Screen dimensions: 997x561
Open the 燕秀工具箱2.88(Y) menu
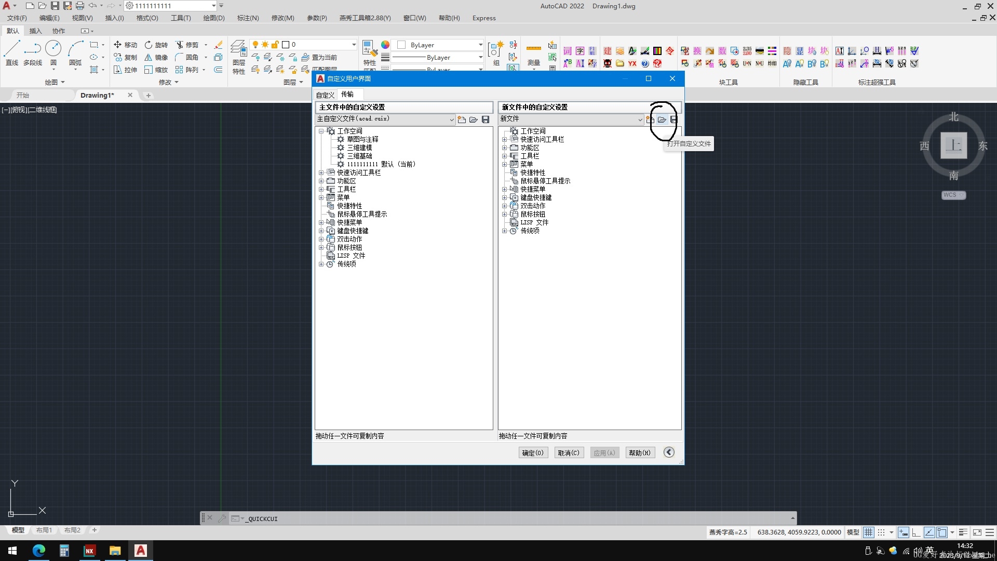(365, 18)
